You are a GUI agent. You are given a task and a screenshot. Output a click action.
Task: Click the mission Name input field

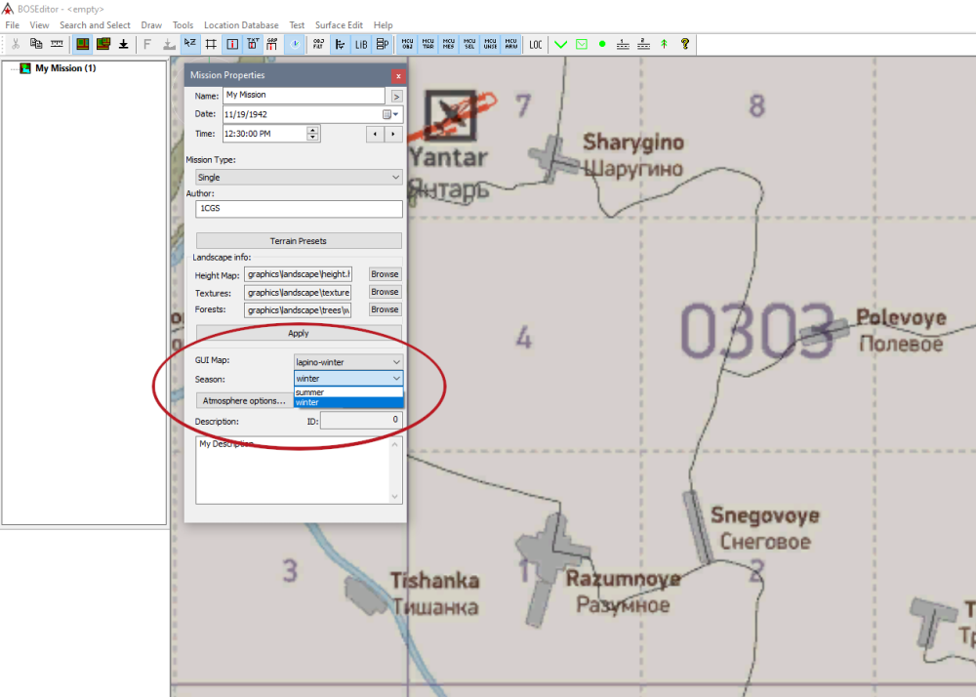304,96
